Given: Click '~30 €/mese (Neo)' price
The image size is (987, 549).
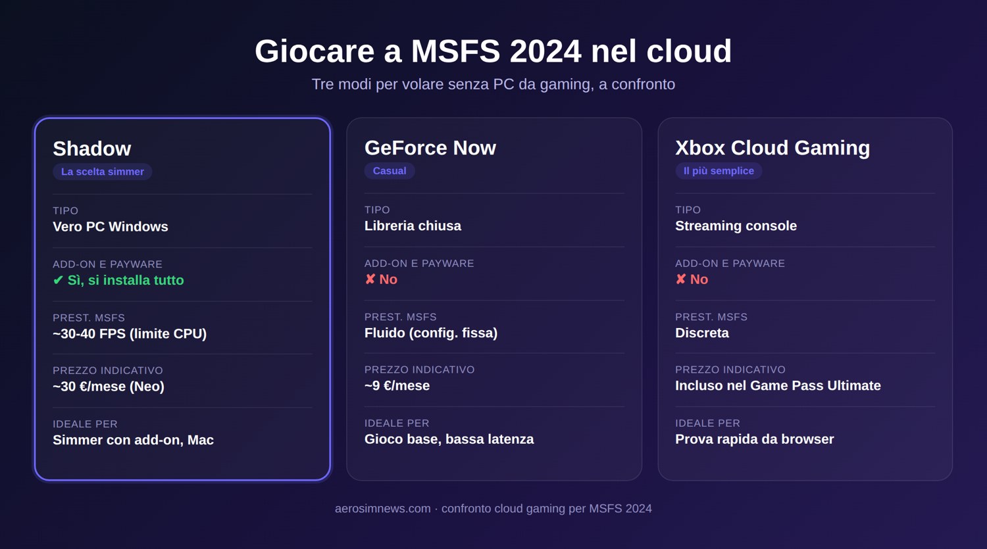Looking at the screenshot, I should 109,387.
